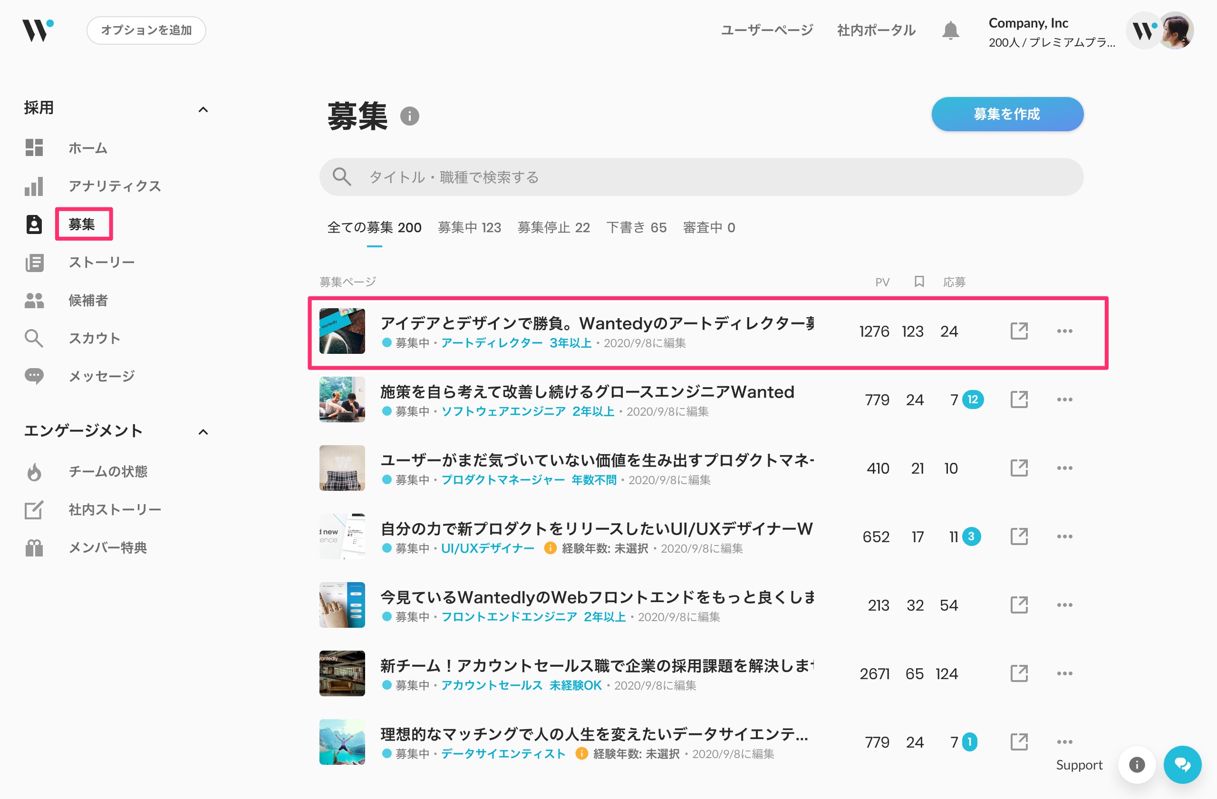Screen dimensions: 1217x799
Task: Click the Wantedly logo top left
Action: point(38,30)
